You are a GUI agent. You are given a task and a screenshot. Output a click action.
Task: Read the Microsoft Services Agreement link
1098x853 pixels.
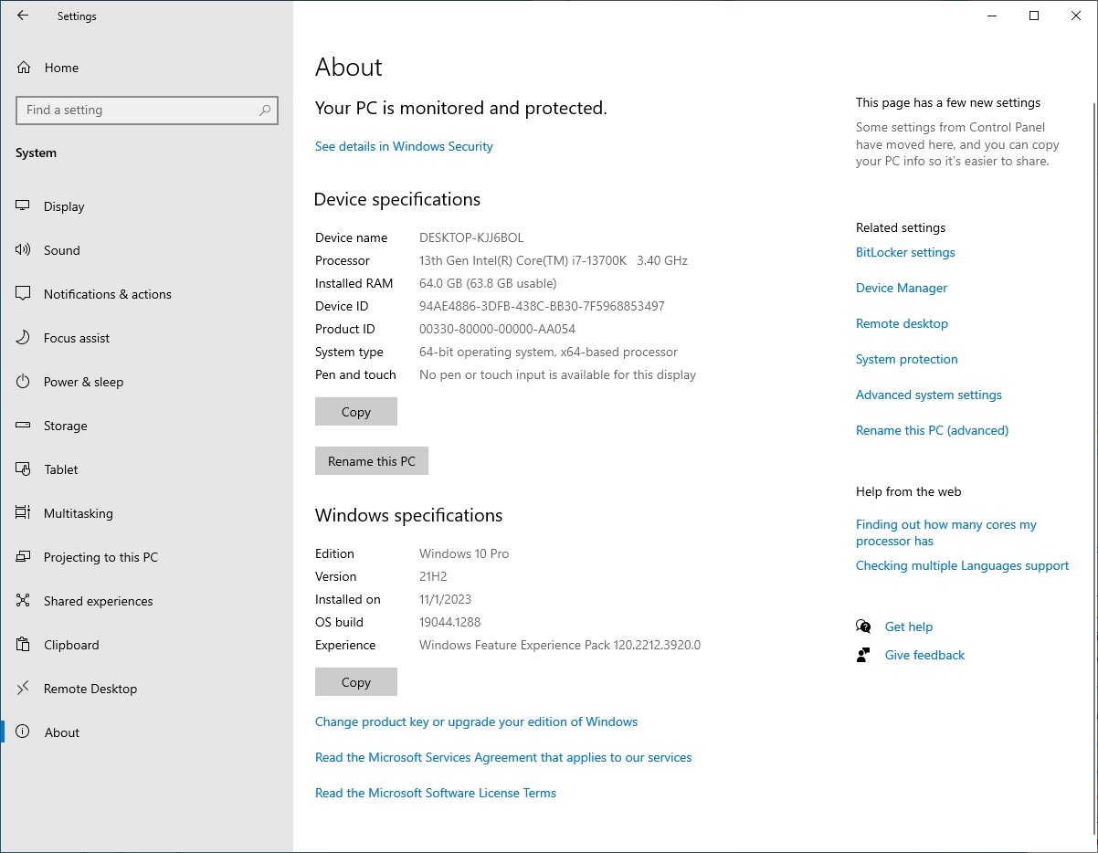point(503,757)
